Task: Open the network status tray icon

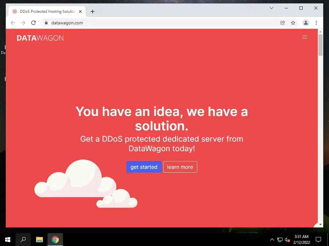Action: (280, 240)
